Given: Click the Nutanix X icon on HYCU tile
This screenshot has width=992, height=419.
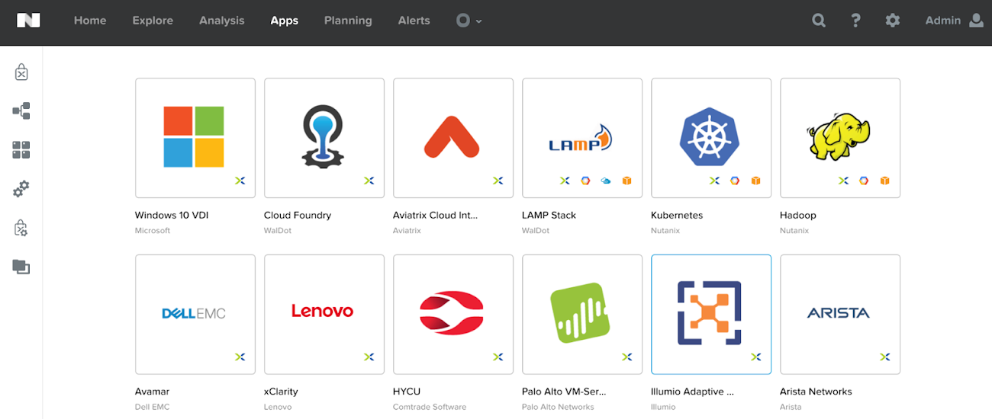Looking at the screenshot, I should 498,357.
